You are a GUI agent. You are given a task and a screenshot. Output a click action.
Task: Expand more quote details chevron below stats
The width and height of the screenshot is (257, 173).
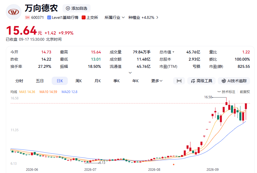click(130, 73)
